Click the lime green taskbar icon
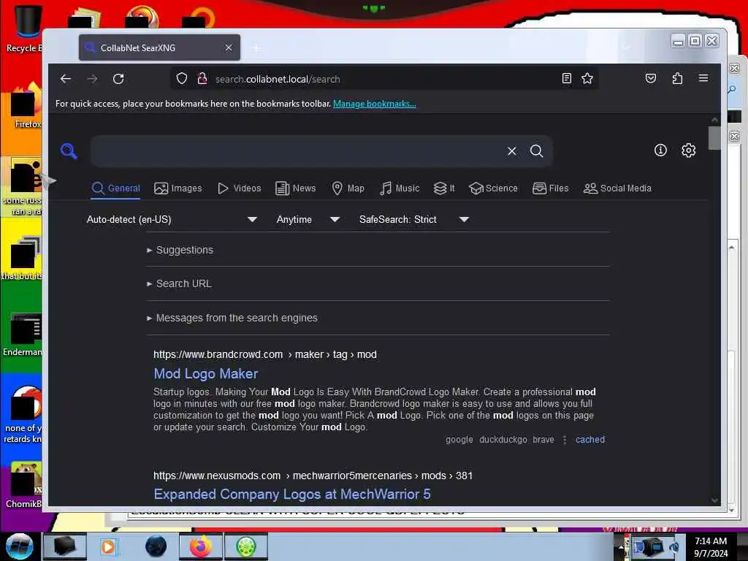Screen dimensions: 748x561 (245, 546)
